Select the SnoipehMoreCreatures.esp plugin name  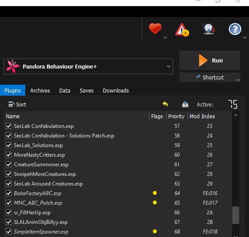pos(45,174)
